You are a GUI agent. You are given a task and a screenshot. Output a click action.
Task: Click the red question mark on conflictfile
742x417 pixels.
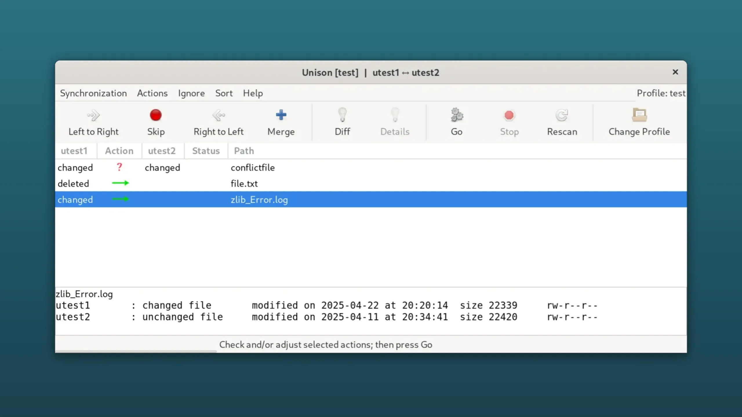pos(119,167)
